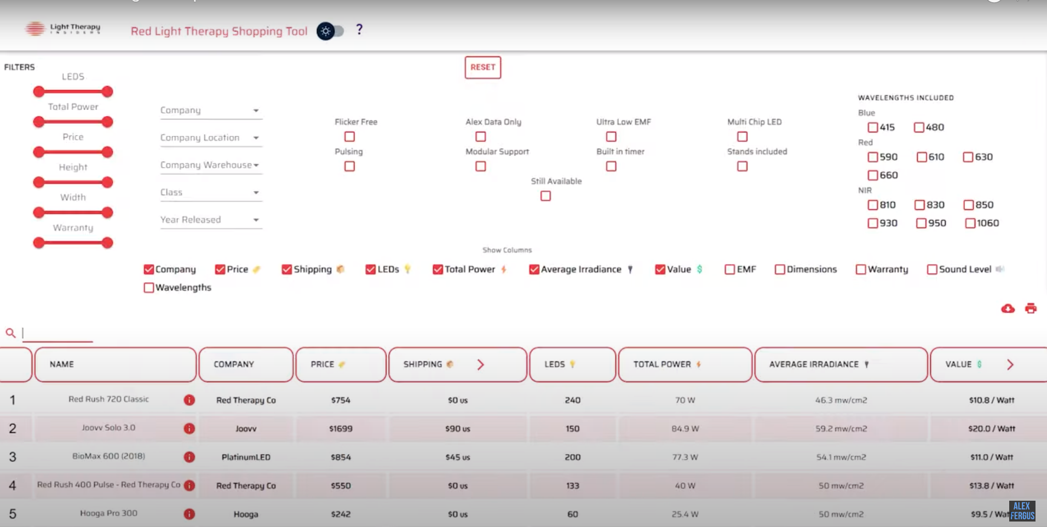Select the Joovv Solo 3.0 row name
The height and width of the screenshot is (527, 1047).
coord(108,427)
